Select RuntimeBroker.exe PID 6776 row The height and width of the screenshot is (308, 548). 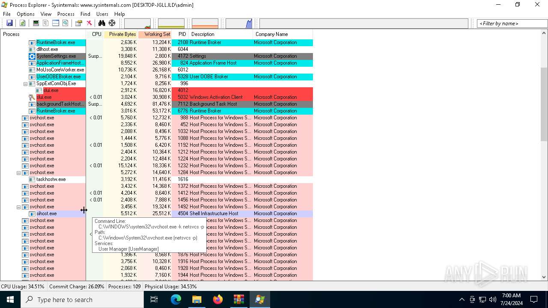157,111
